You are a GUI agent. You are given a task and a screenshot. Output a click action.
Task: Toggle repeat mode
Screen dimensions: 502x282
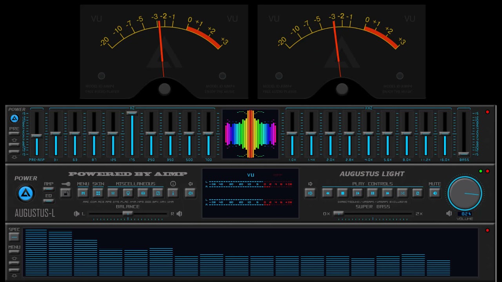[x=417, y=193]
